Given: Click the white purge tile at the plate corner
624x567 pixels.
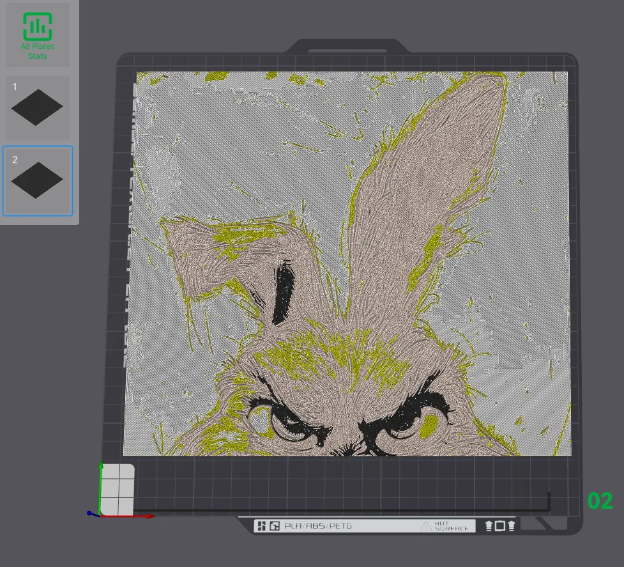Looking at the screenshot, I should (118, 490).
